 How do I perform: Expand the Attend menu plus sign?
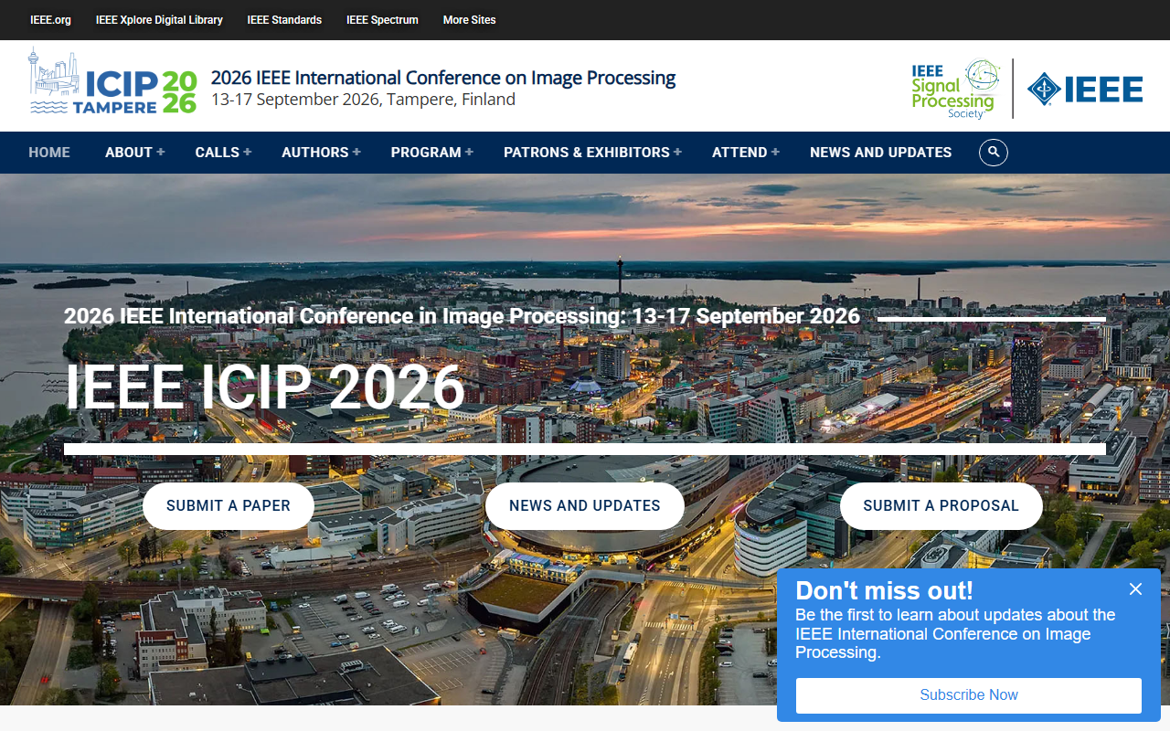pos(775,153)
